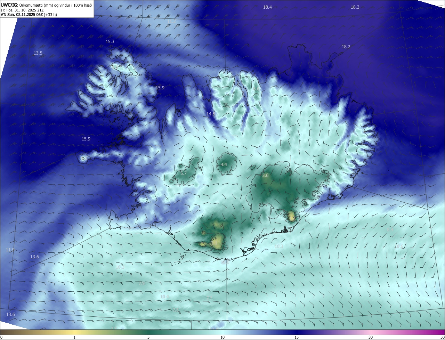The width and height of the screenshot is (445, 340).
Task: Click the '1' tick on the color scale
Action: (x=74, y=337)
